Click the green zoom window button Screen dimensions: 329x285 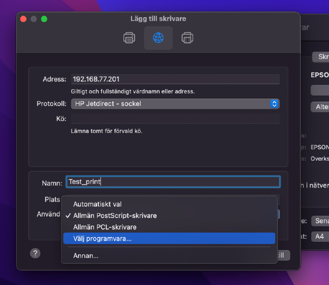44,19
